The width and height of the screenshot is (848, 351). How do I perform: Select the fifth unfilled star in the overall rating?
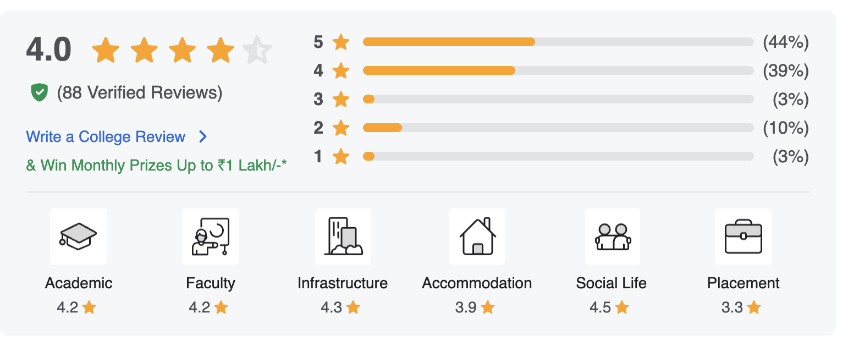(x=258, y=49)
